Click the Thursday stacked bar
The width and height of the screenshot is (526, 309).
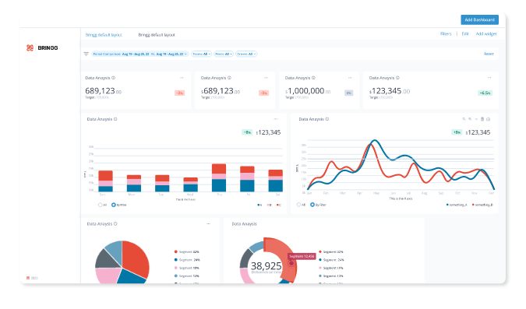tap(219, 177)
